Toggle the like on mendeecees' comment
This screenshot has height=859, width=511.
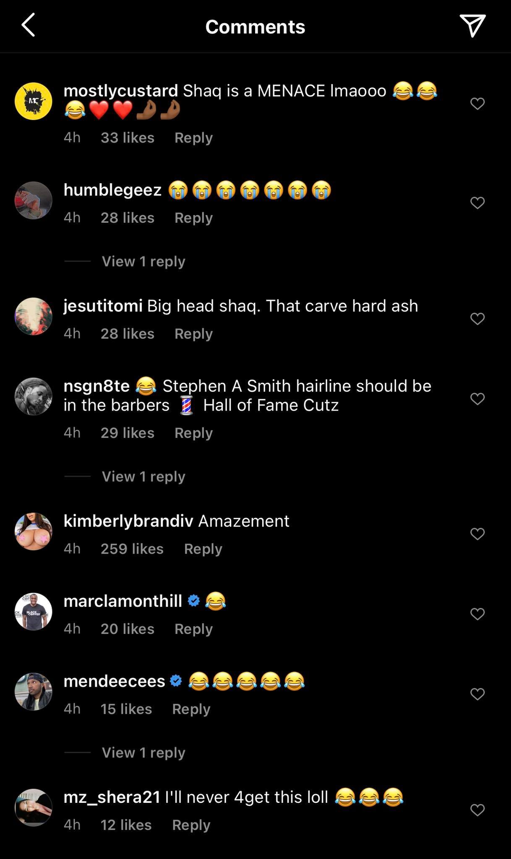[x=477, y=693]
